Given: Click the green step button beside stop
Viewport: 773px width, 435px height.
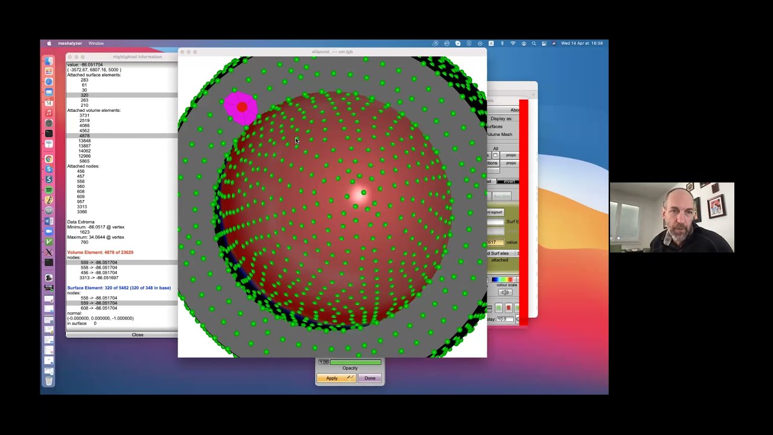Looking at the screenshot, I should tap(498, 308).
